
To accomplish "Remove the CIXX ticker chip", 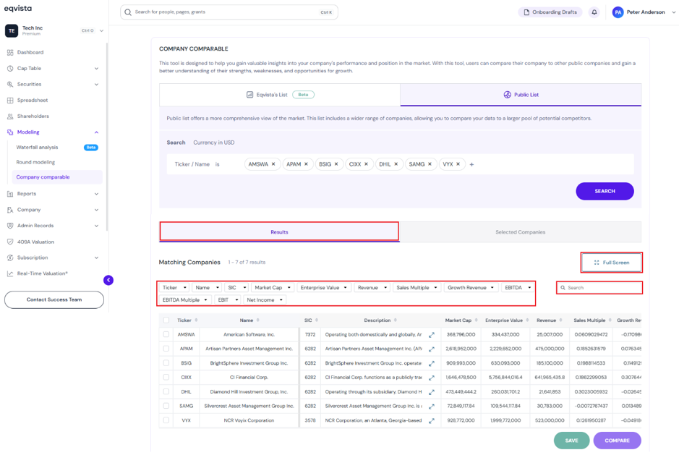I will coord(367,164).
